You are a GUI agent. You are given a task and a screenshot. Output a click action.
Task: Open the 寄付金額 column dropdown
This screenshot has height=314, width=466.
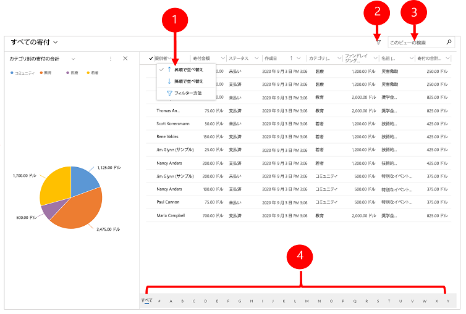(222, 58)
